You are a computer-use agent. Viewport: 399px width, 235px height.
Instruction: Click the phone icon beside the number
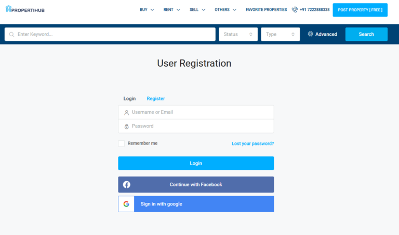click(x=295, y=10)
